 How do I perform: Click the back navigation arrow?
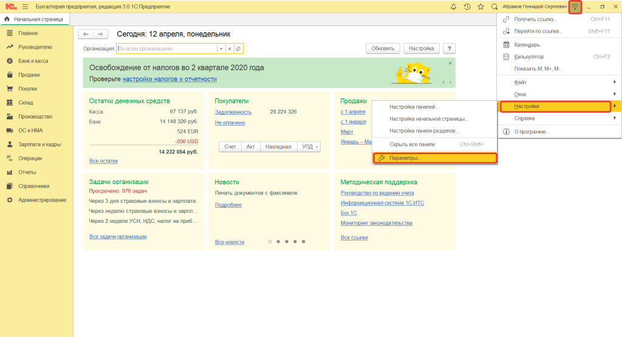tap(86, 34)
